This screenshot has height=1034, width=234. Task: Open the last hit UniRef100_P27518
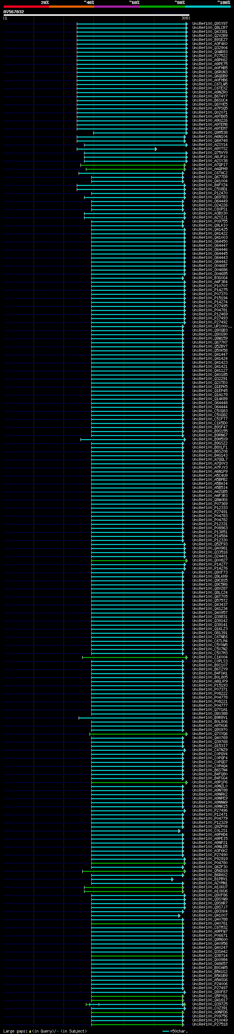point(210,1024)
